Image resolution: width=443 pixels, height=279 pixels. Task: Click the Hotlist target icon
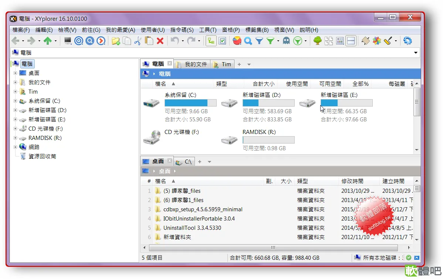coord(79,41)
